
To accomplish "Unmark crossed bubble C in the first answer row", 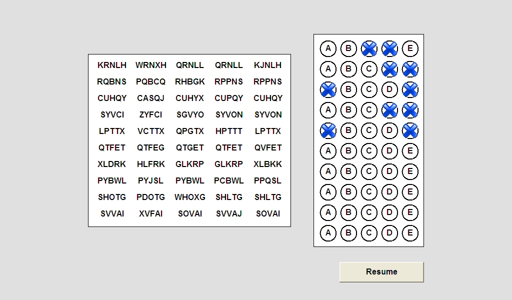I will [x=369, y=48].
